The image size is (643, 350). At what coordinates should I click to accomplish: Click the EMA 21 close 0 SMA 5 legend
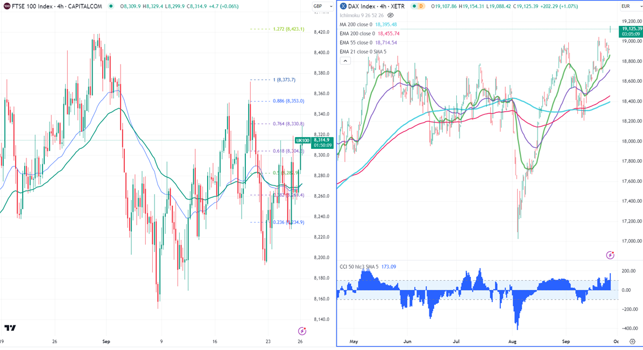(x=363, y=52)
